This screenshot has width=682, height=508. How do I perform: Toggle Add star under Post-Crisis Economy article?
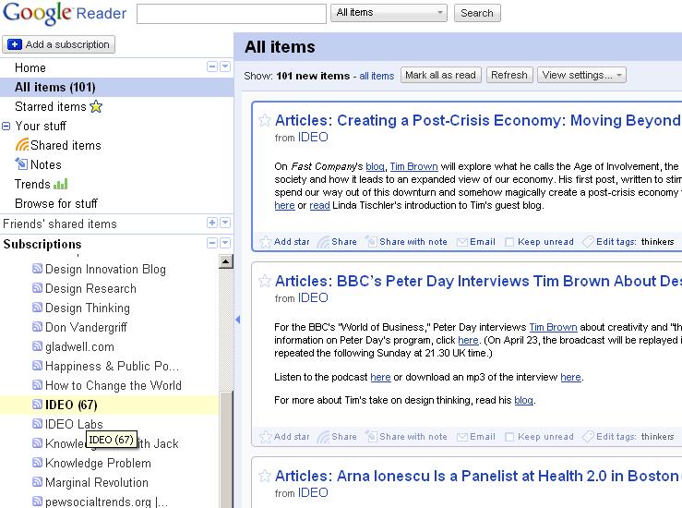pyautogui.click(x=284, y=242)
